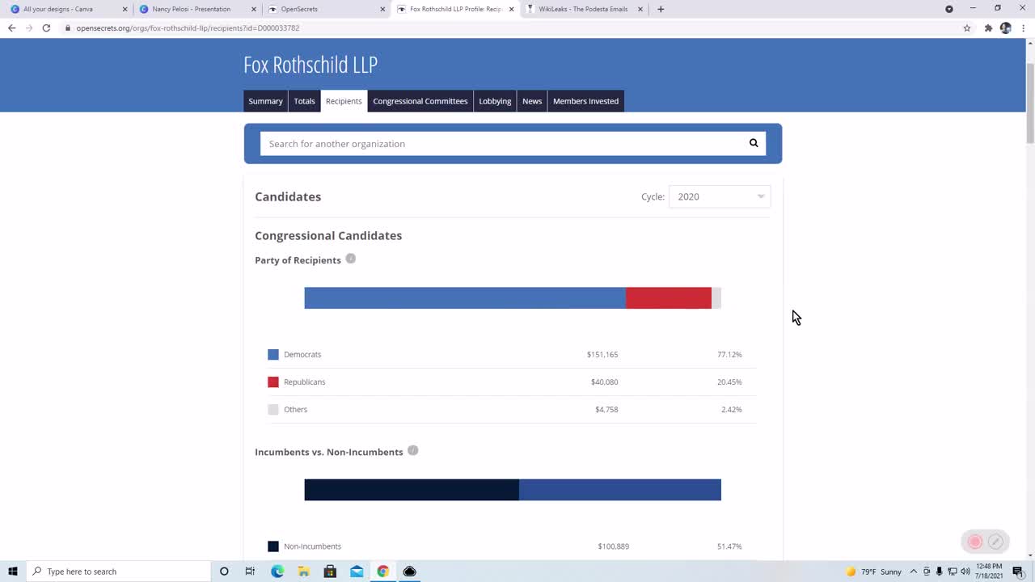Image resolution: width=1035 pixels, height=582 pixels.
Task: Close the WikiLeaks browser tab
Action: pos(640,9)
